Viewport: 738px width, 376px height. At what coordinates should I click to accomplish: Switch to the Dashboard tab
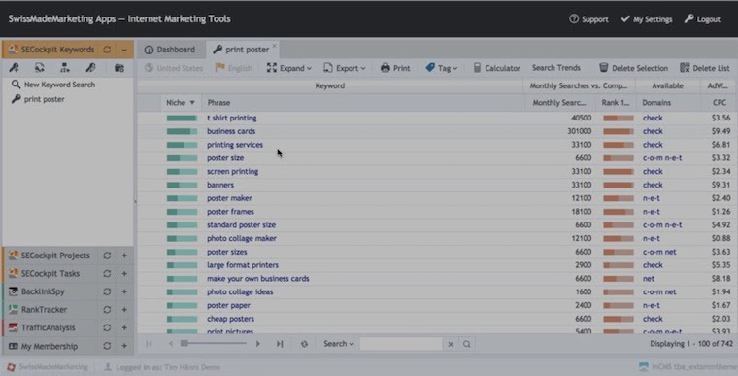(170, 50)
